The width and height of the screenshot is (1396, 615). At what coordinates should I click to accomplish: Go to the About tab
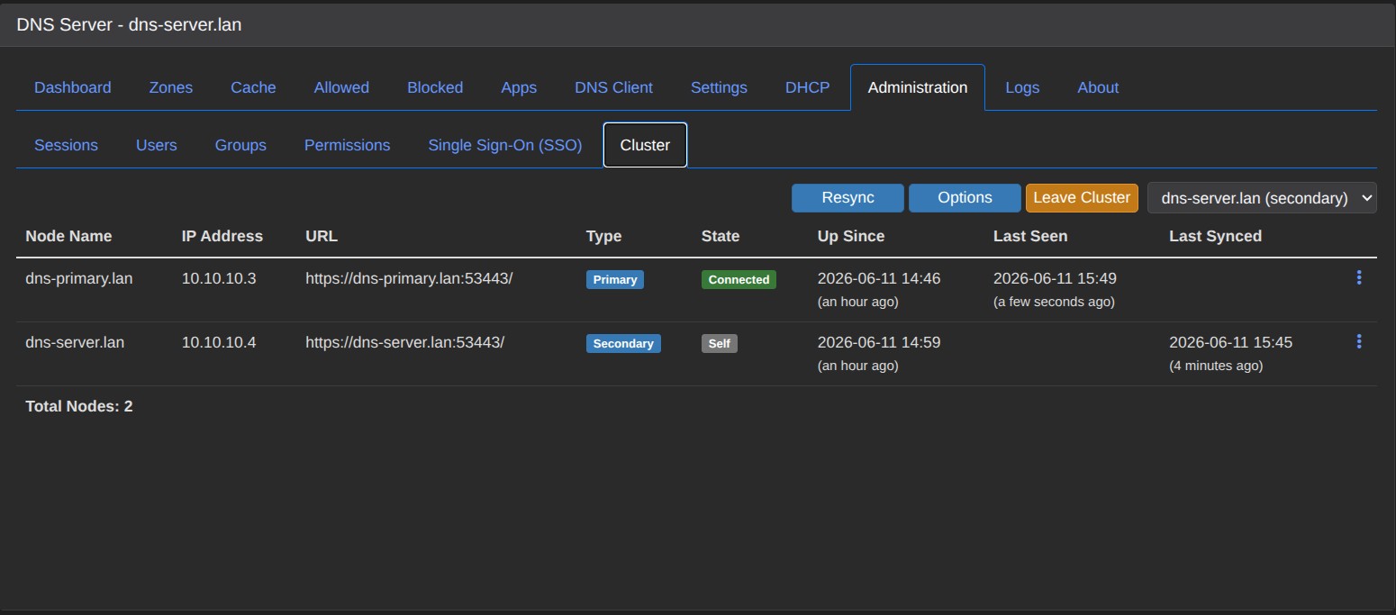point(1098,87)
